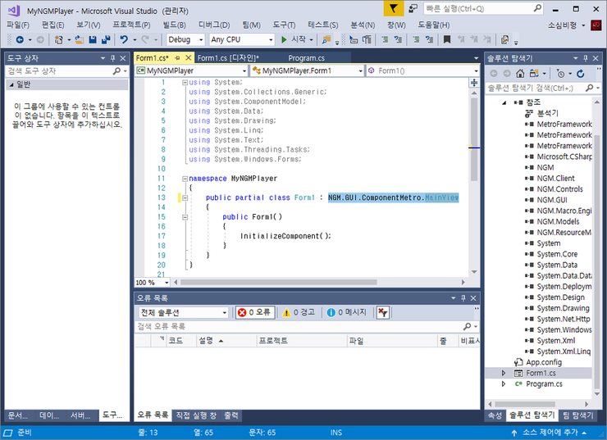The image size is (607, 440).
Task: Collapse the using directives outline block
Action: click(x=185, y=83)
